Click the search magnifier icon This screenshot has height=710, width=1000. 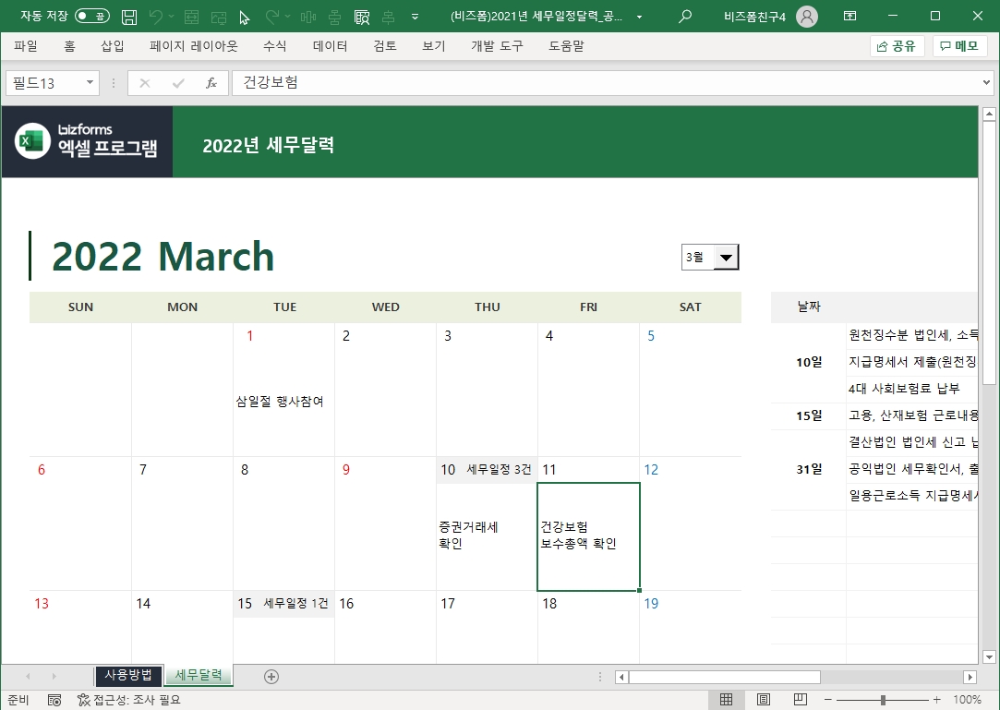pos(684,17)
